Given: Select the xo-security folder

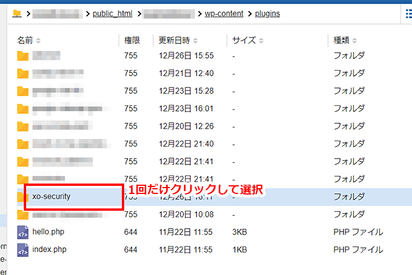Looking at the screenshot, I should point(51,196).
